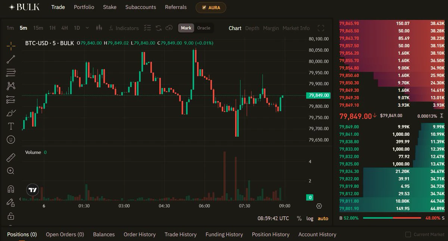Toggle auto scale on chart

[323, 218]
